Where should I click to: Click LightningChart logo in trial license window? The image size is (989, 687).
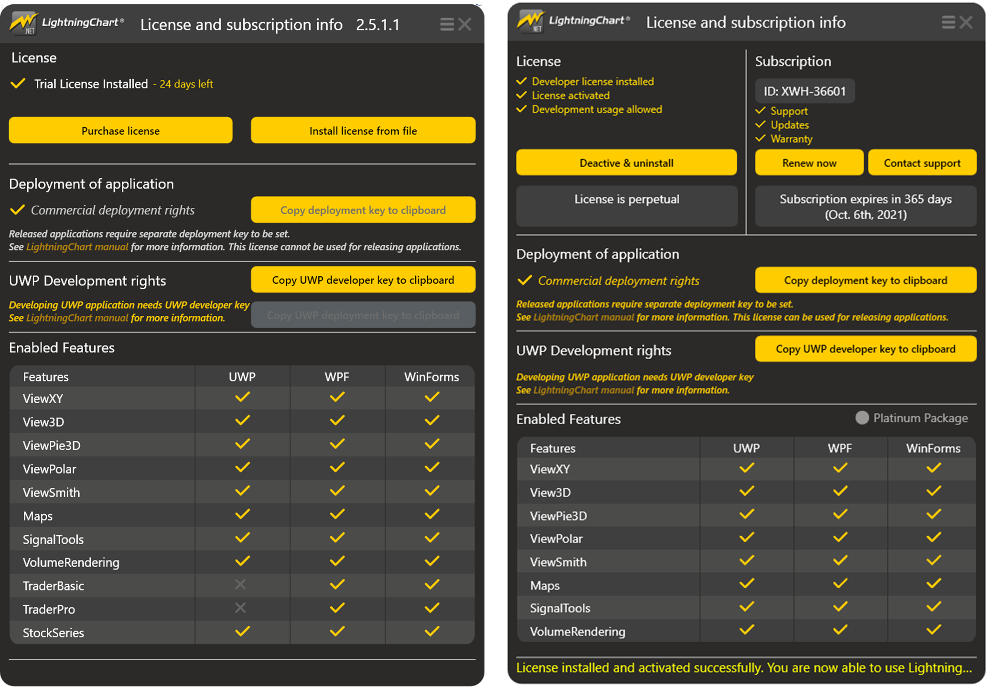pos(67,23)
